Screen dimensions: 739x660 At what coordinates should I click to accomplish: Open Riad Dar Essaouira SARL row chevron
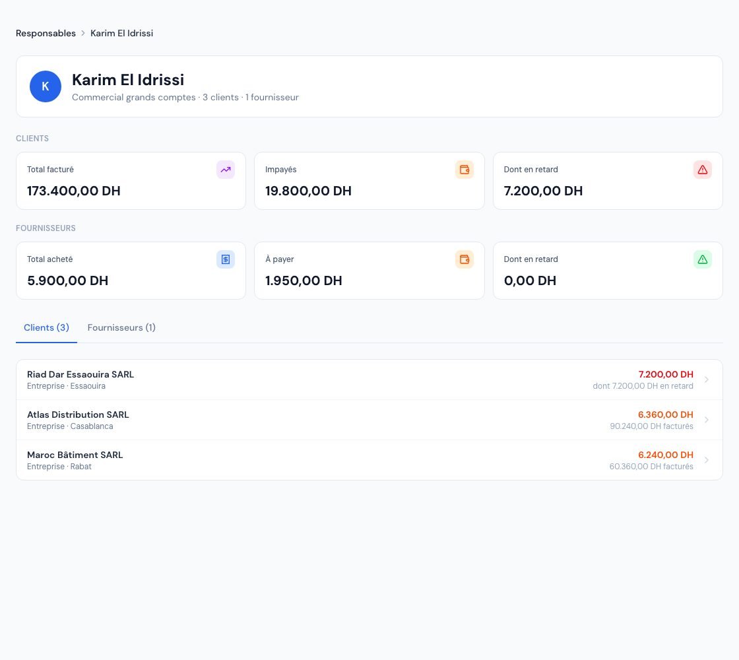[x=706, y=379]
